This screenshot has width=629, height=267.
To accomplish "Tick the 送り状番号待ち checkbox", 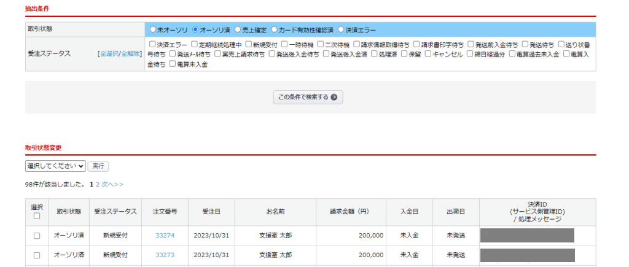I will coord(561,44).
